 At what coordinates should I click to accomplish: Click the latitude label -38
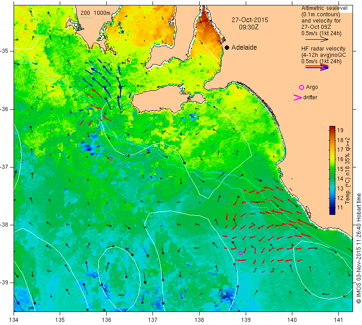click(x=5, y=225)
